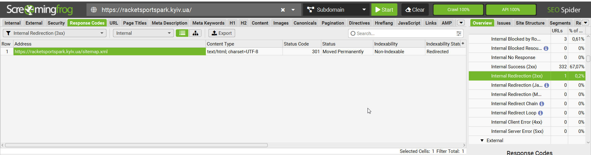Click info icon beside Internal Blocked Resource
591x155 pixels.
tap(546, 49)
